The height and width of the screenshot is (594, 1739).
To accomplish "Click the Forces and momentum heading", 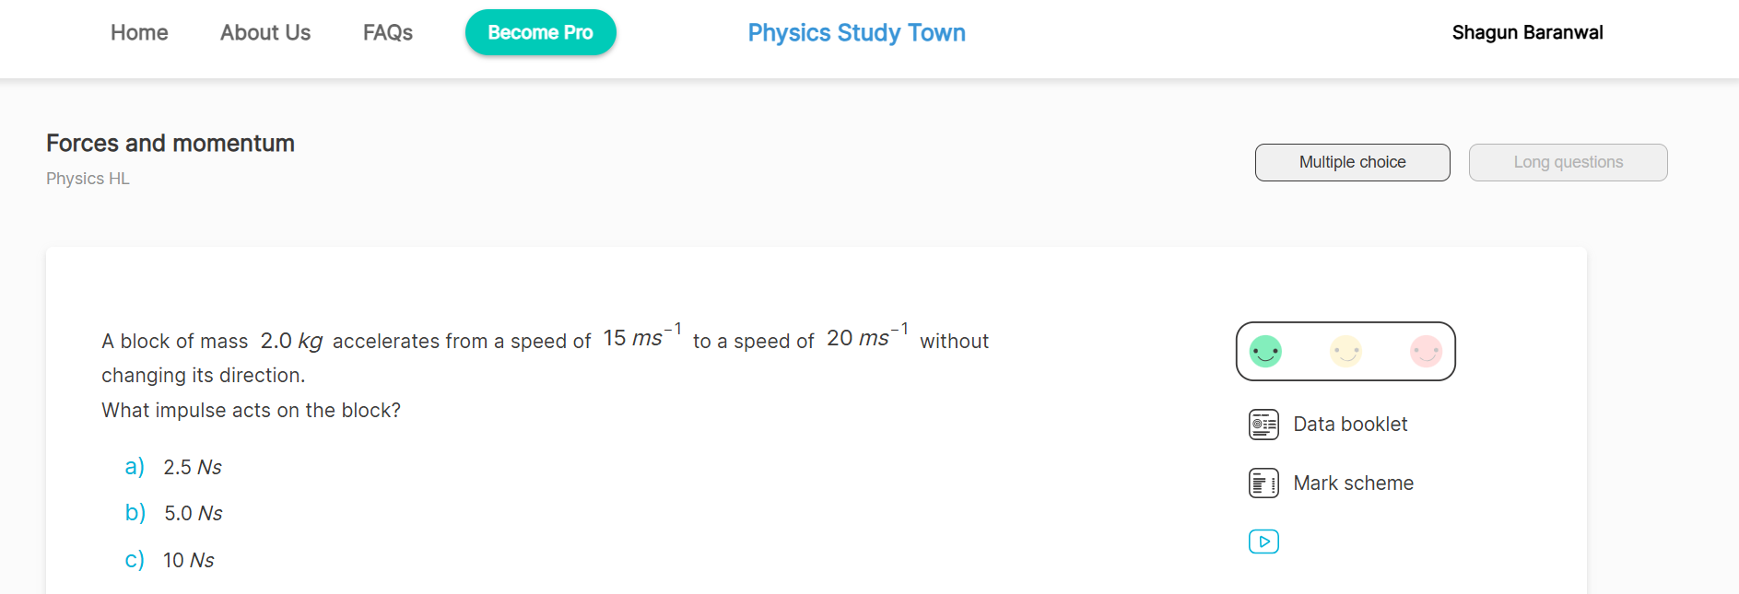I will pyautogui.click(x=170, y=144).
